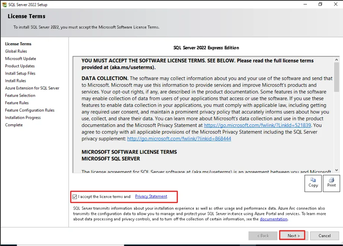Click the SQL Server 2022 Express Edition heading
343x246 pixels.
pyautogui.click(x=206, y=48)
